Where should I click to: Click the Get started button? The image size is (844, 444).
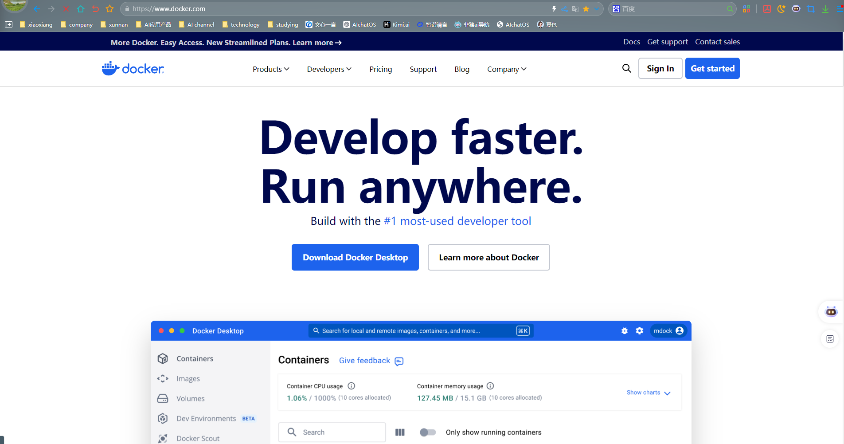click(x=712, y=68)
